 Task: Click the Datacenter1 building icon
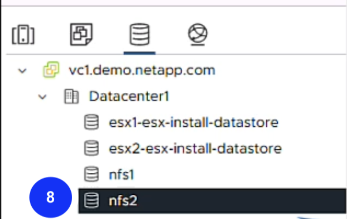(71, 96)
